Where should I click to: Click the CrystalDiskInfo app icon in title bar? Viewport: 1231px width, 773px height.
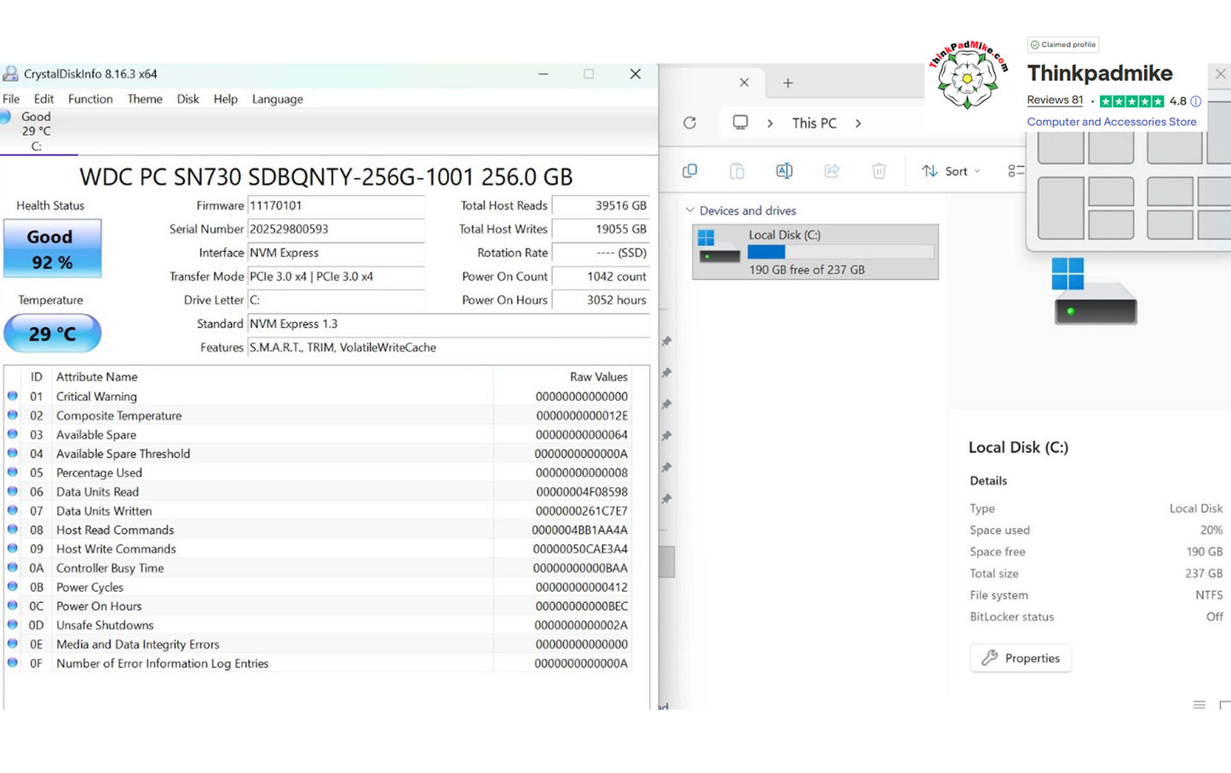[x=10, y=74]
